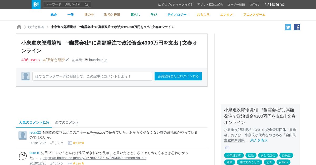Select the 忘却 tag

point(269,162)
